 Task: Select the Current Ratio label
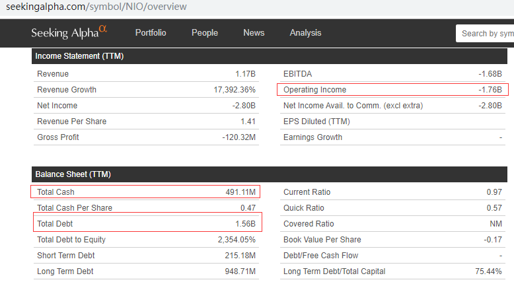pos(307,192)
